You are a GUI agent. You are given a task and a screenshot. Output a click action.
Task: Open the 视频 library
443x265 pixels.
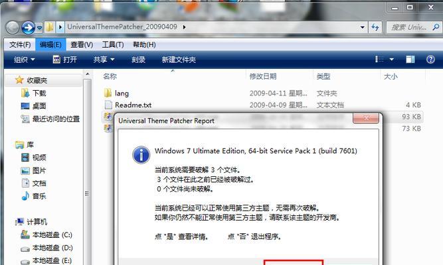point(39,157)
